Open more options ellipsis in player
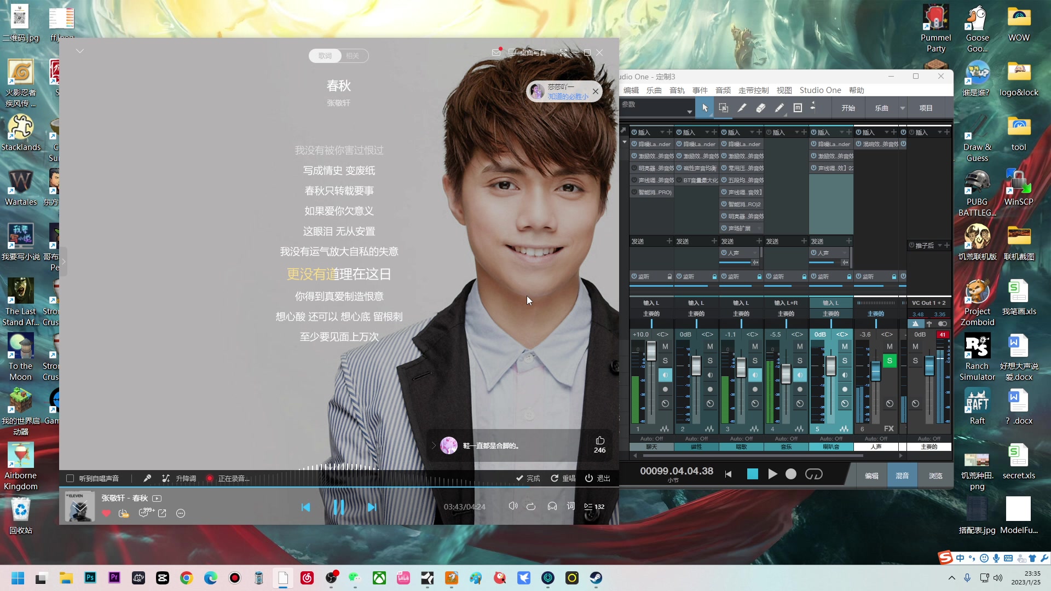This screenshot has width=1051, height=591. point(181,513)
